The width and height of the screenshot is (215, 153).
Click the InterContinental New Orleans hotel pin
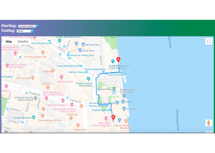[7, 65]
